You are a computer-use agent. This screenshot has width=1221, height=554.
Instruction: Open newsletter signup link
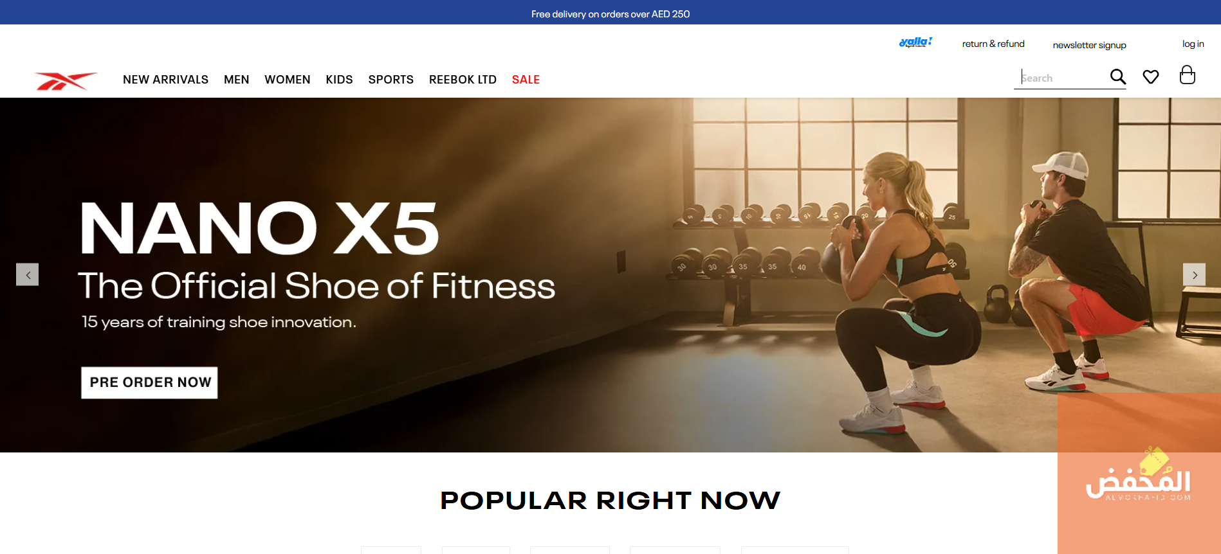pos(1089,45)
